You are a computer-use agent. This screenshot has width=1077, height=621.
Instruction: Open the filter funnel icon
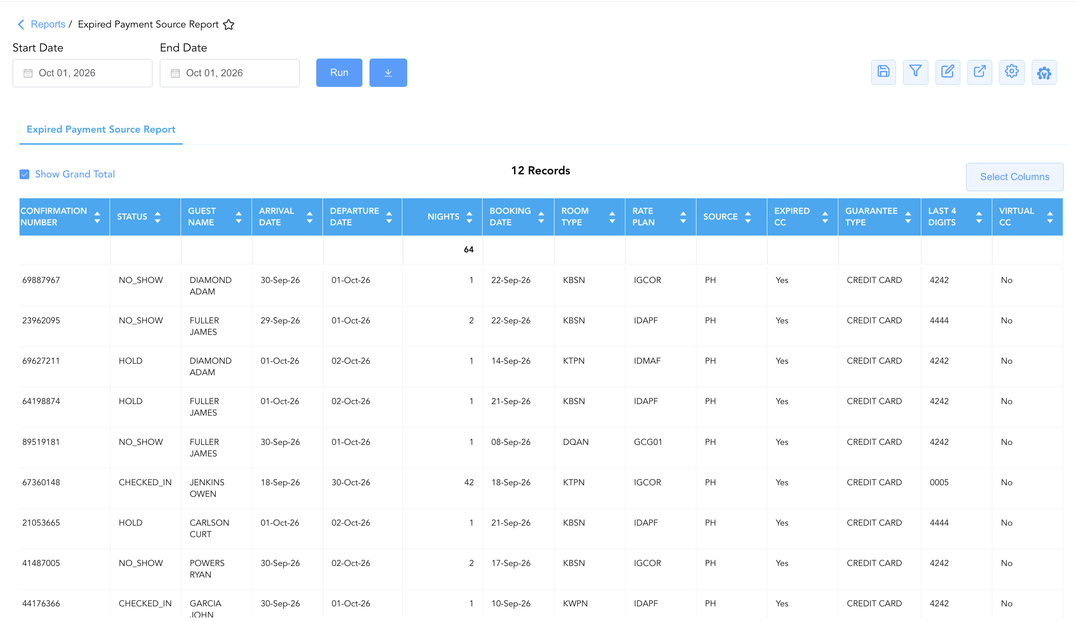[x=915, y=72]
